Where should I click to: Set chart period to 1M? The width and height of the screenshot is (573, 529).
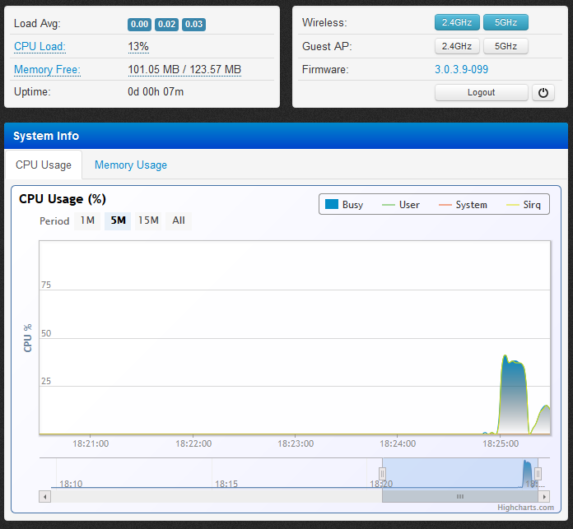87,220
